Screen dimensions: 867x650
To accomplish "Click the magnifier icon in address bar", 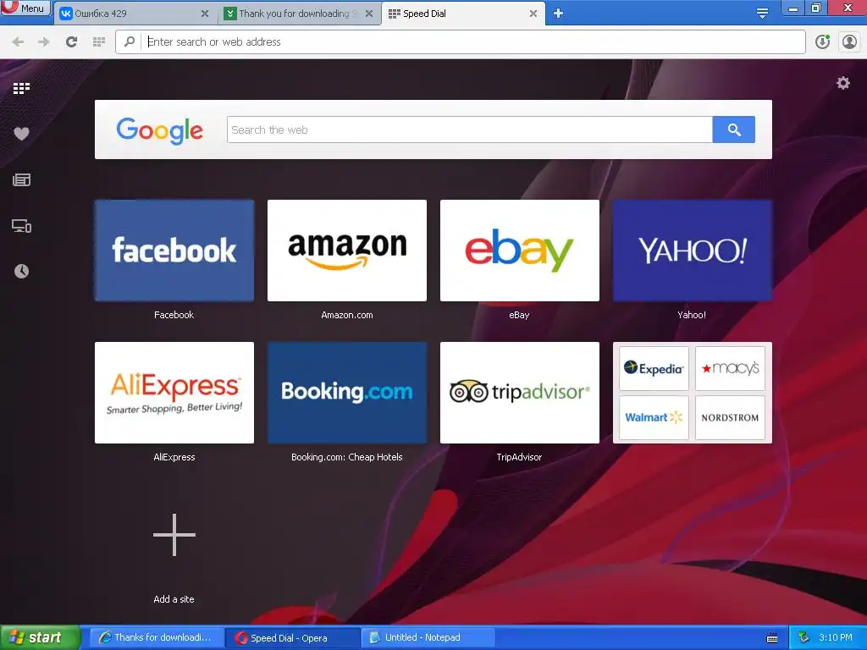I will point(130,41).
